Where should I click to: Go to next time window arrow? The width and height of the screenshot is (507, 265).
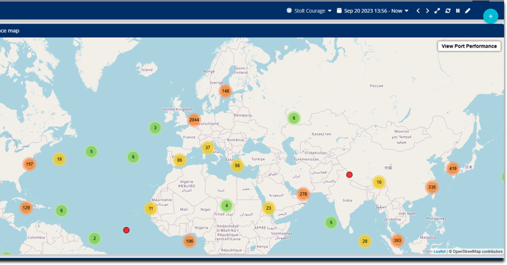click(427, 11)
